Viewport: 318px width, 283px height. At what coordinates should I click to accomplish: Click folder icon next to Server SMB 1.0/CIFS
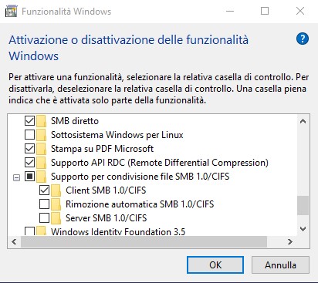tap(56, 218)
